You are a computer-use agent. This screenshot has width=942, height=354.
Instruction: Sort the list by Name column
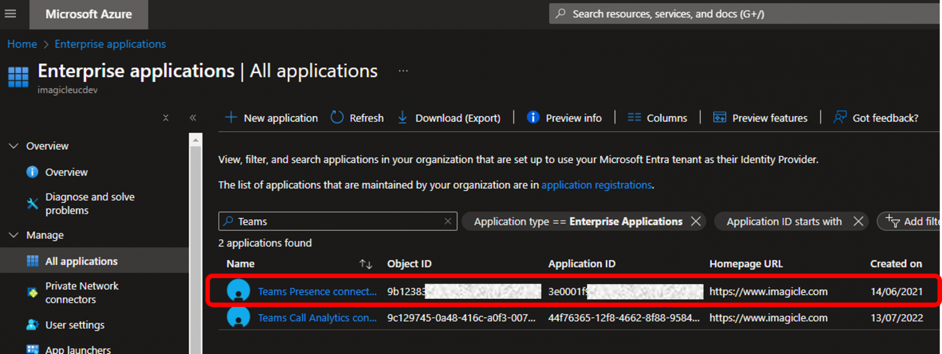tap(366, 264)
